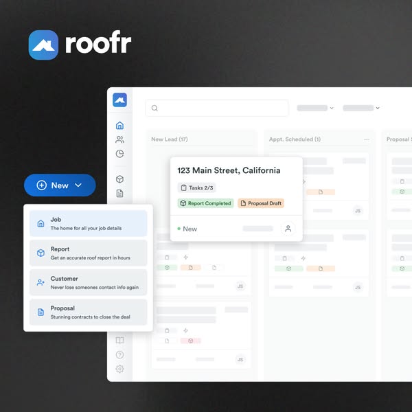Click the New Lead (17) column header
The height and width of the screenshot is (412, 412).
[x=170, y=139]
